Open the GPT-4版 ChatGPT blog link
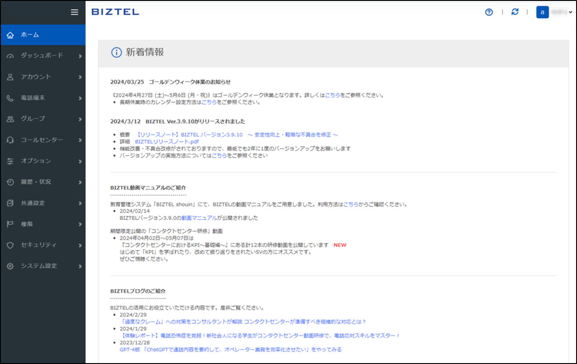This screenshot has height=364, width=577. pyautogui.click(x=230, y=350)
